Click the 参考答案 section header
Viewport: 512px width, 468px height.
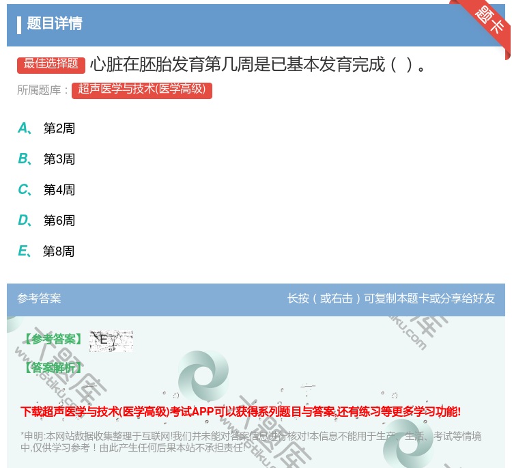39,299
